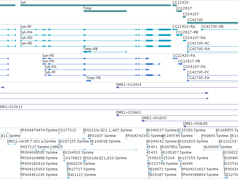238x179 pixels.
Task: Click the CG12420-RA transcript label
Action: [x=184, y=27]
